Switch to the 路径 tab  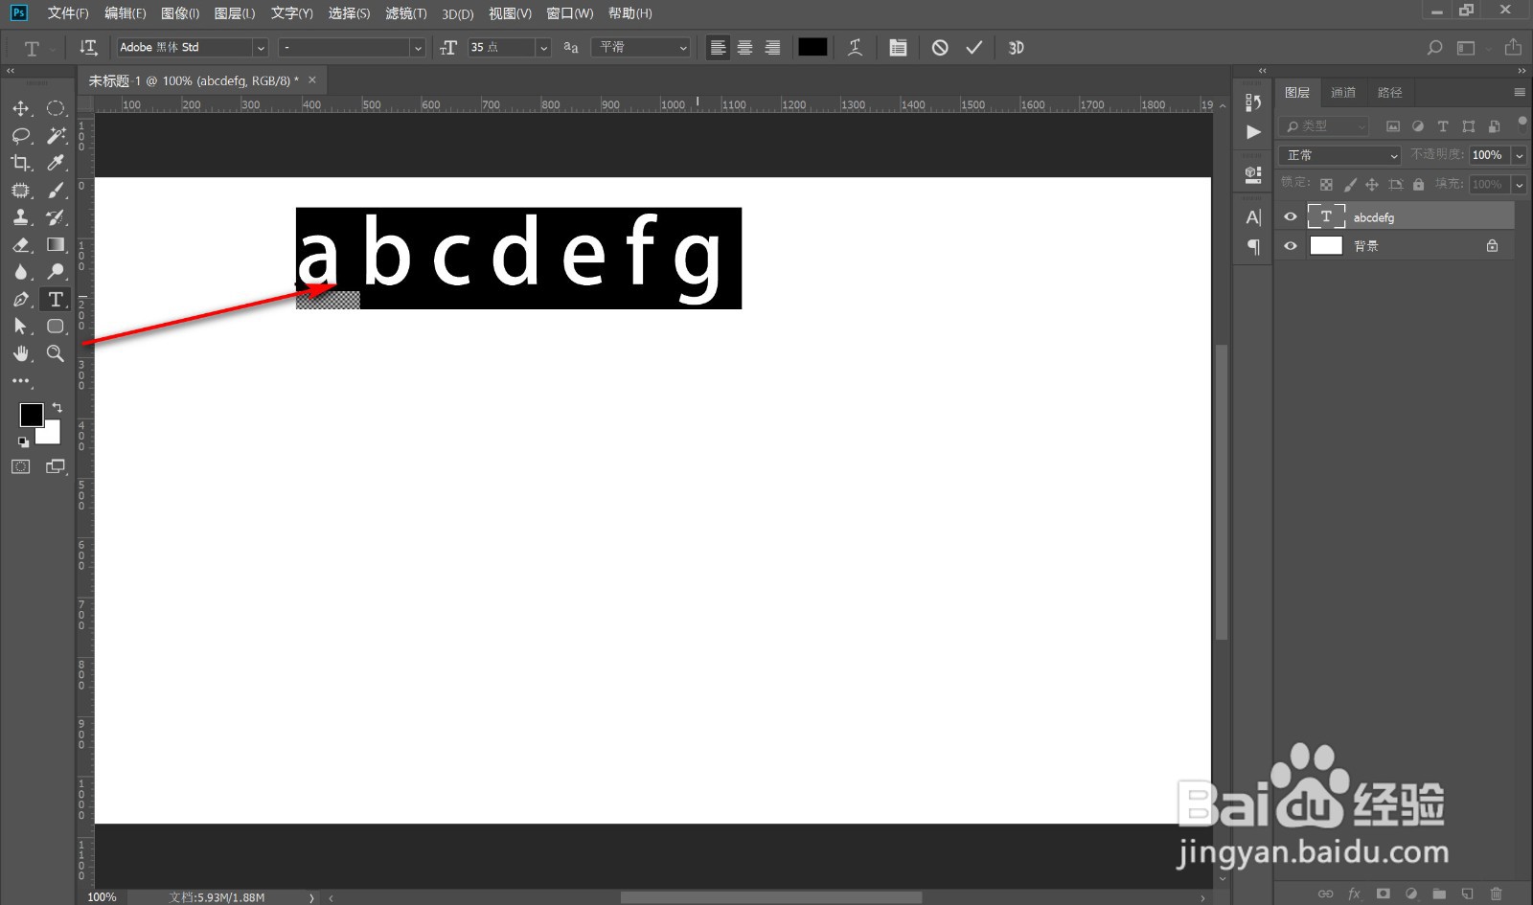(1389, 92)
